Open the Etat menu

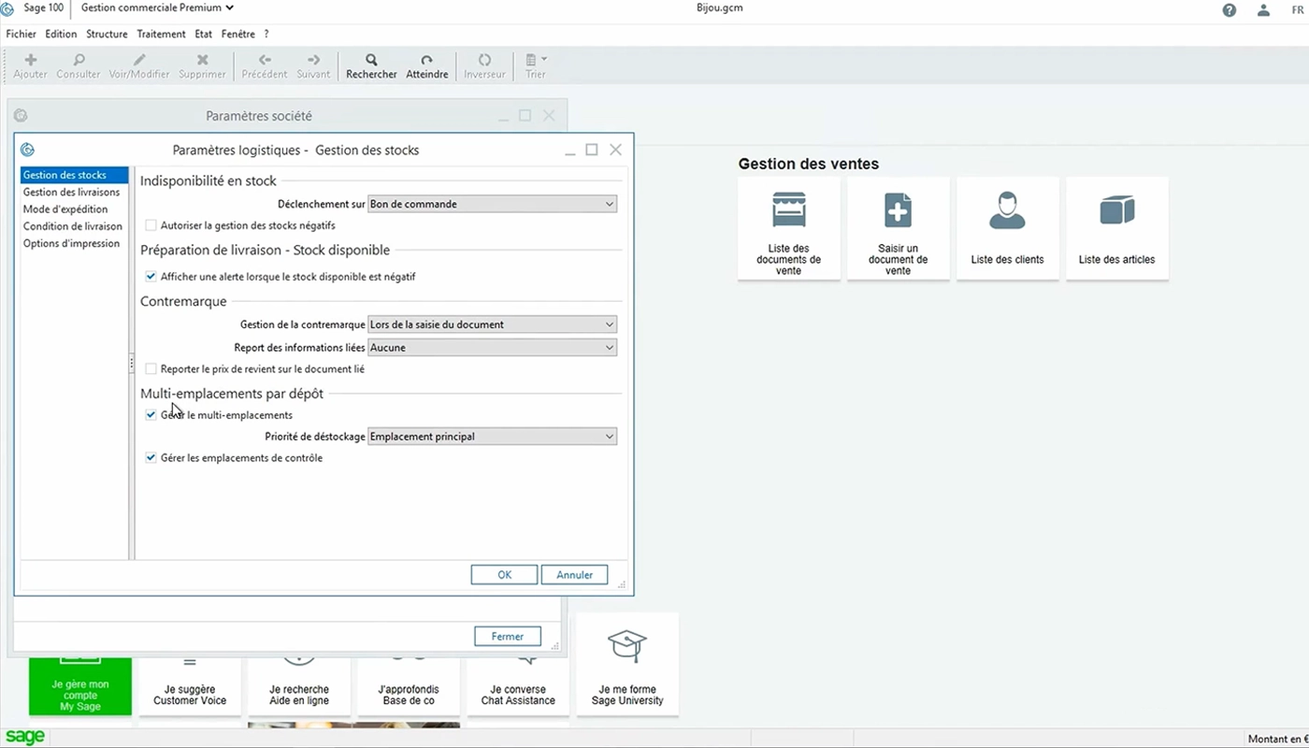pos(204,34)
